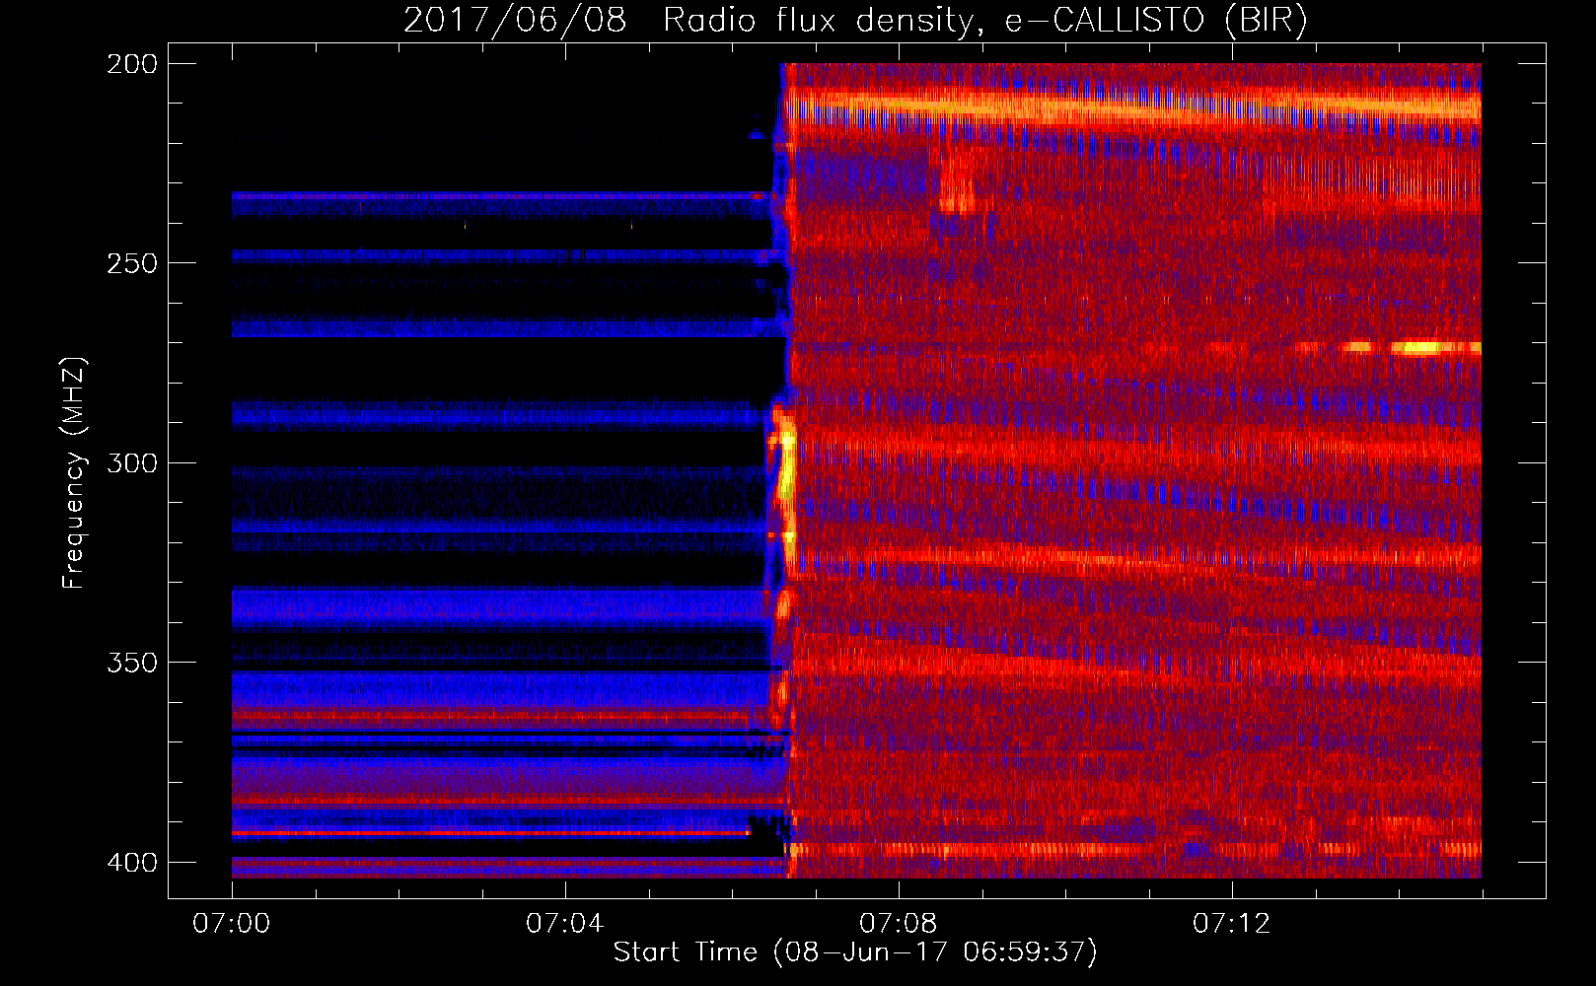Click the 'Frequency (MHZ)' axis label
The image size is (1596, 986).
pos(74,473)
